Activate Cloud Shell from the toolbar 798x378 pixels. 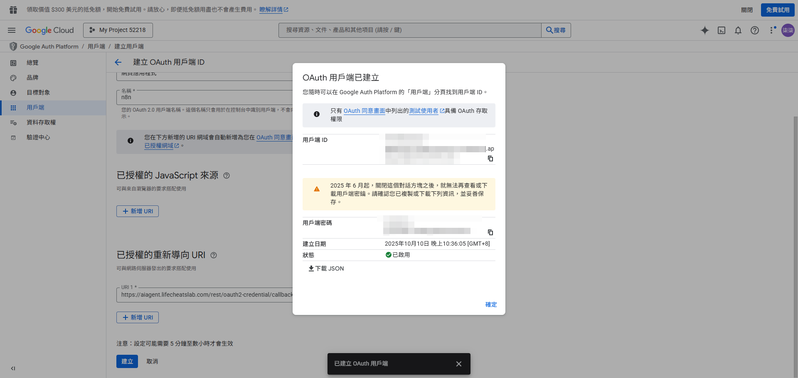point(722,30)
